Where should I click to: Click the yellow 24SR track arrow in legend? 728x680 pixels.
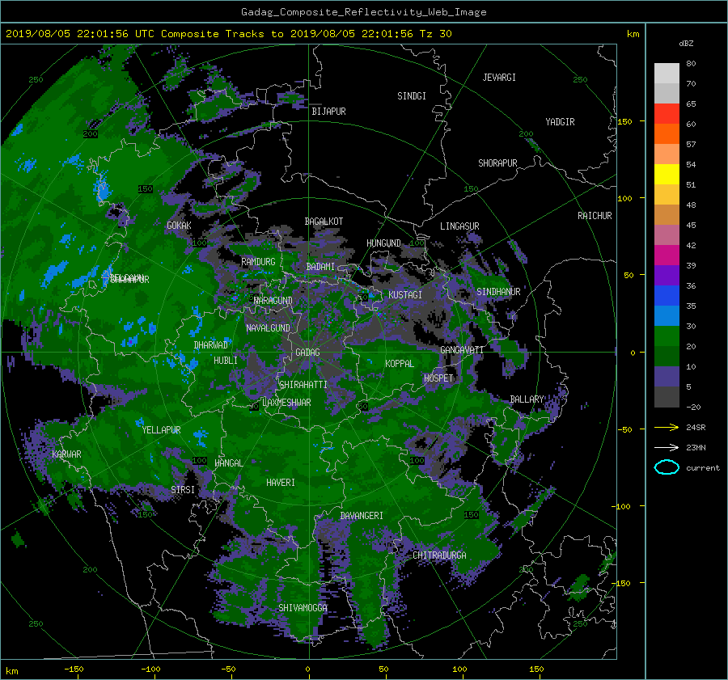(667, 427)
